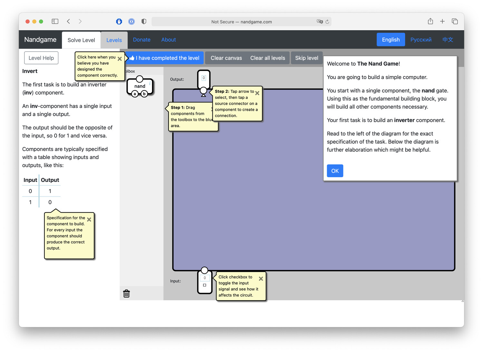Switch to the Levels tab
Viewport: 483px width, 352px height.
[114, 40]
